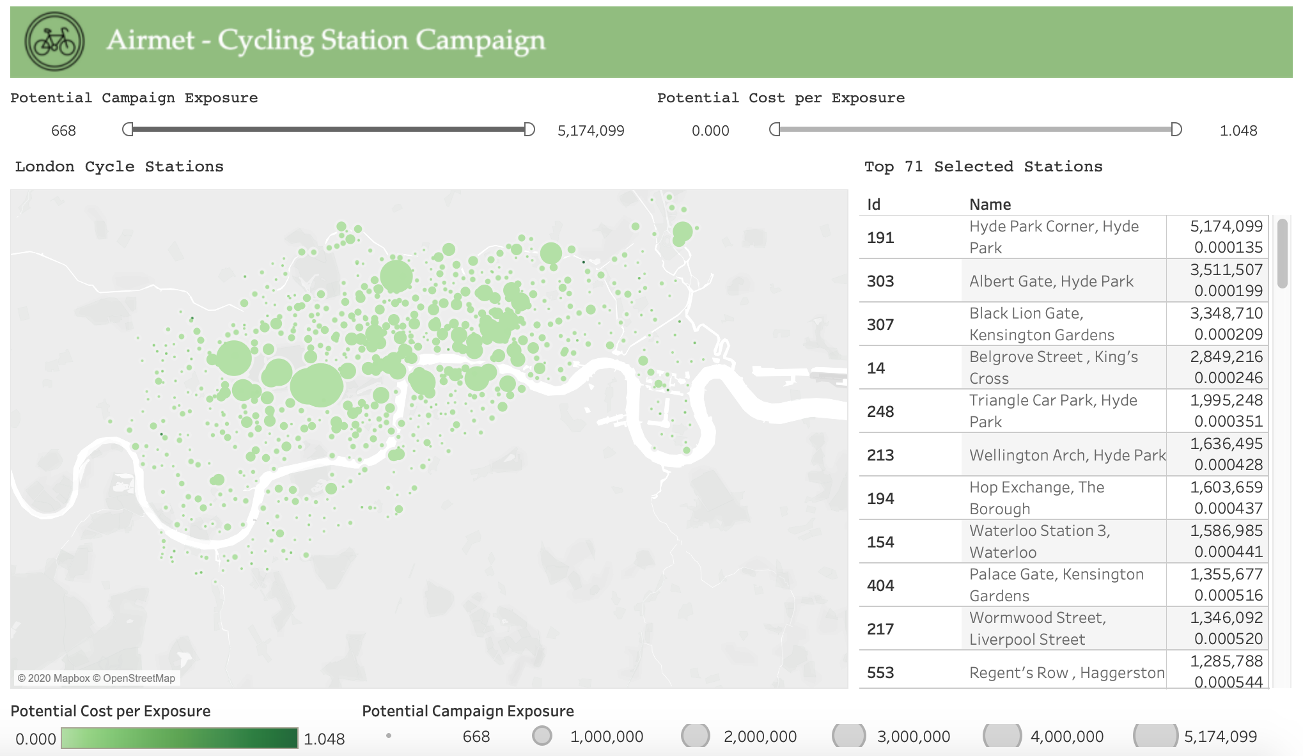1303x756 pixels.
Task: Select Waterloo Station 3 row
Action: pos(1040,542)
